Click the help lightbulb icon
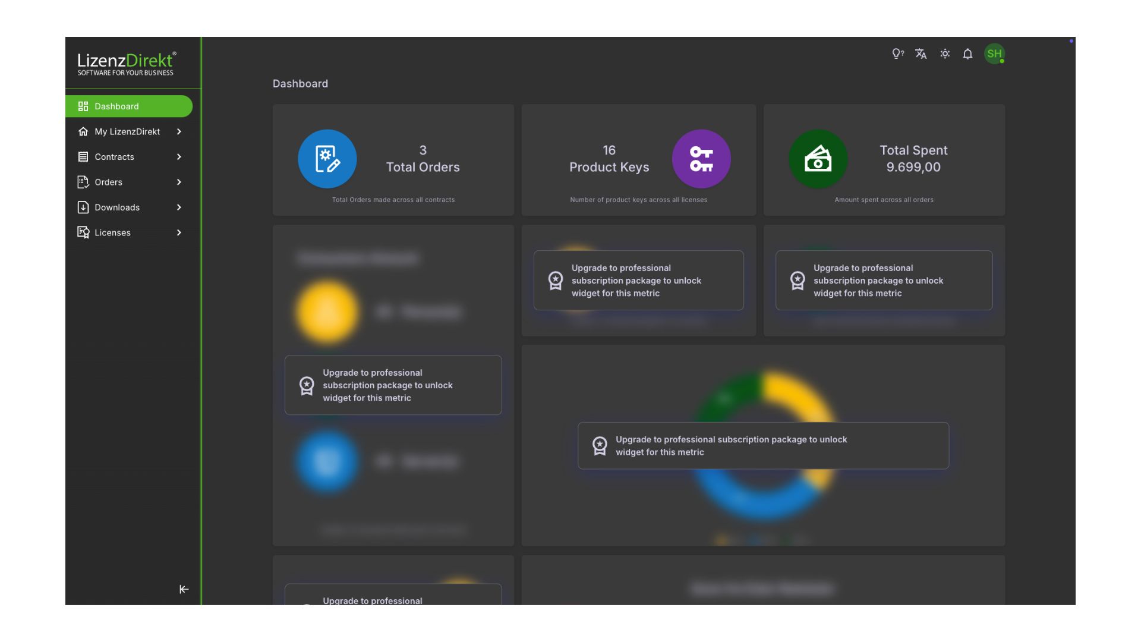Viewport: 1141px width, 642px height. click(897, 54)
